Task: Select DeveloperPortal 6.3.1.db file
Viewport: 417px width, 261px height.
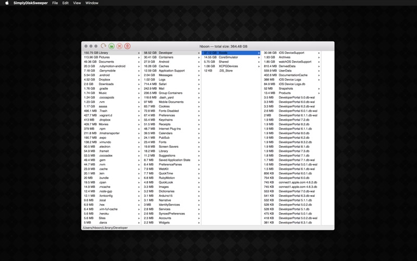Action: [291, 223]
